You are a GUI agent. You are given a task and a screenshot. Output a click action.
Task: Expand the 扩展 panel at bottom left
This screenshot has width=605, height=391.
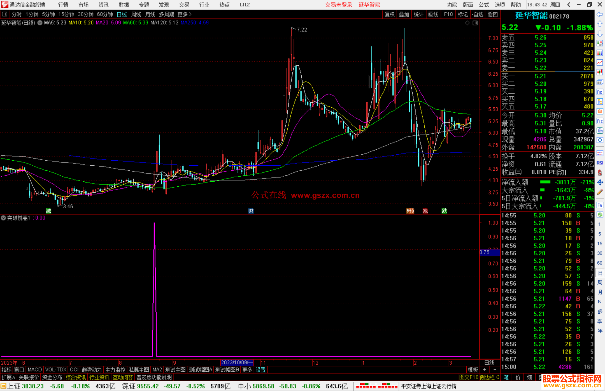(8, 377)
